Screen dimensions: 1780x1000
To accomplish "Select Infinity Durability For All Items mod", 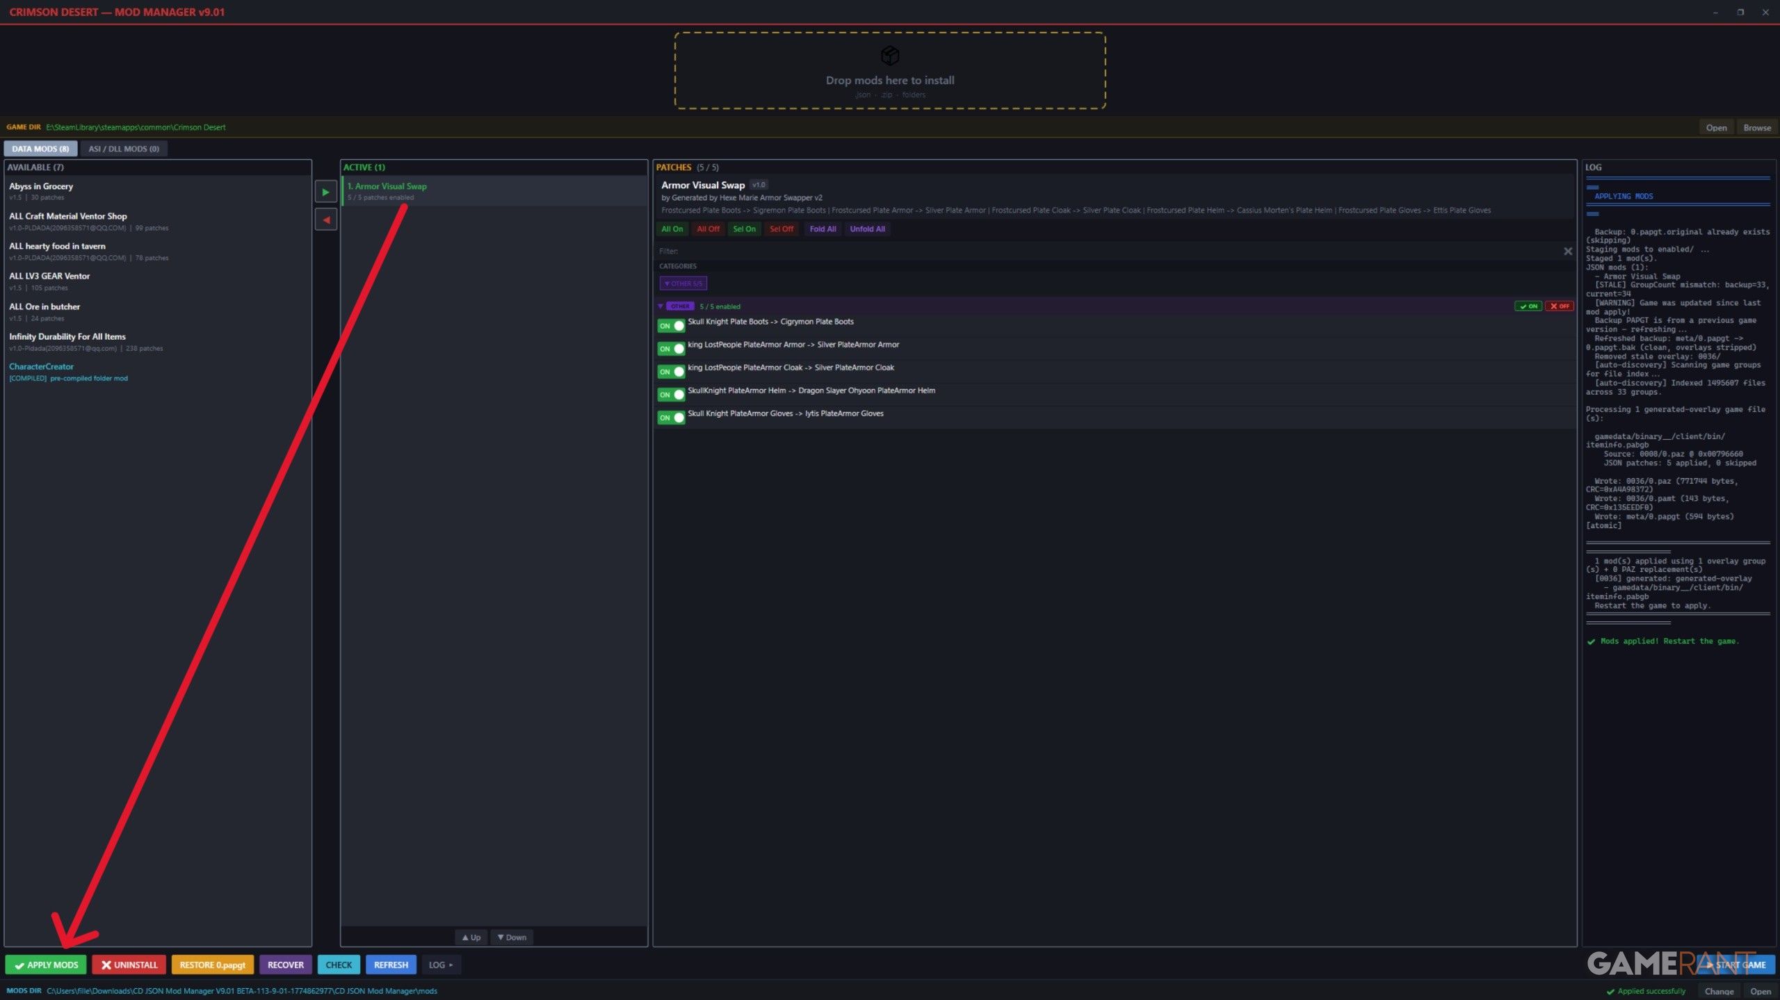I will click(67, 337).
